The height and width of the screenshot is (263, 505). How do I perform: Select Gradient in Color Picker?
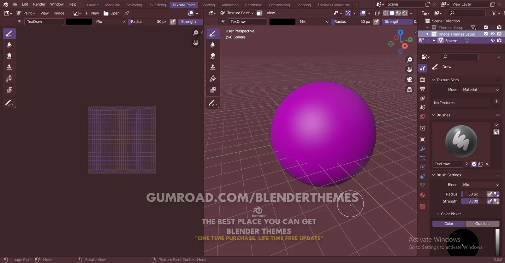pos(482,224)
